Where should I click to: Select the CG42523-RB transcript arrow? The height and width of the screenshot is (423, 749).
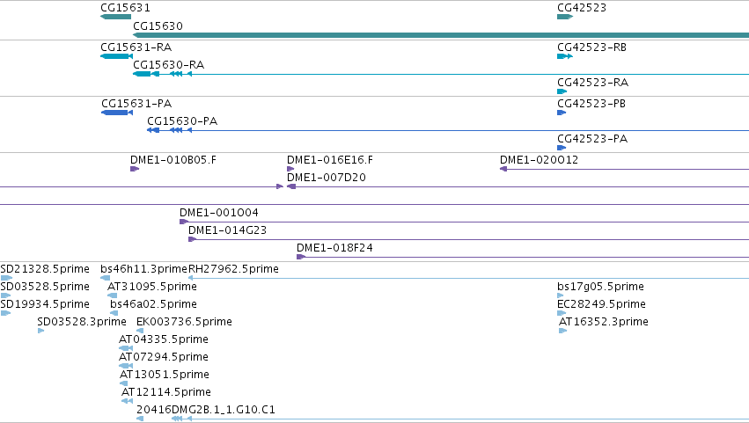565,56
